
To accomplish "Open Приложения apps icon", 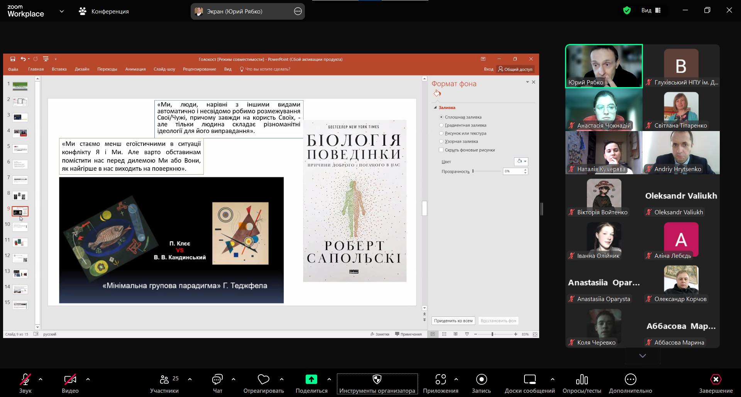I will pyautogui.click(x=441, y=380).
